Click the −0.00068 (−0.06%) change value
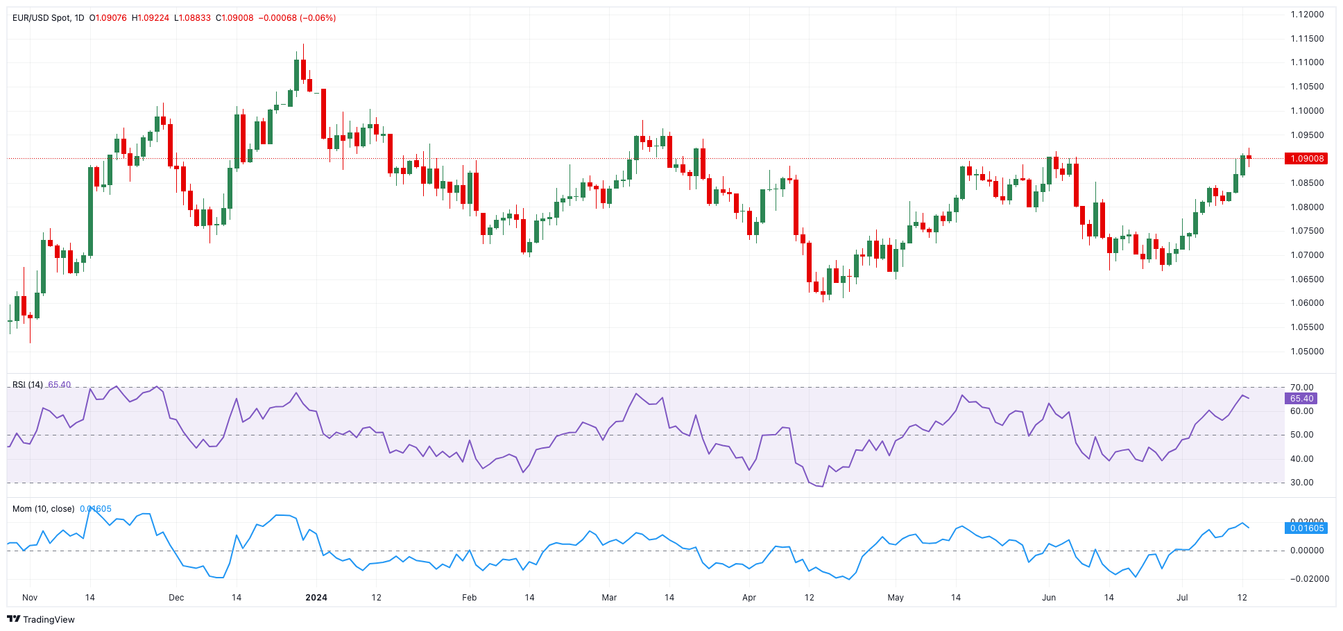Screen dimensions: 1343x631 (297, 18)
